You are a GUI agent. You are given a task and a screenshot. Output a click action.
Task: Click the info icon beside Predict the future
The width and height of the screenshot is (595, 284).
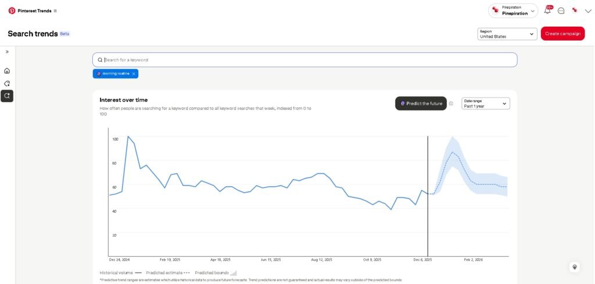point(451,103)
